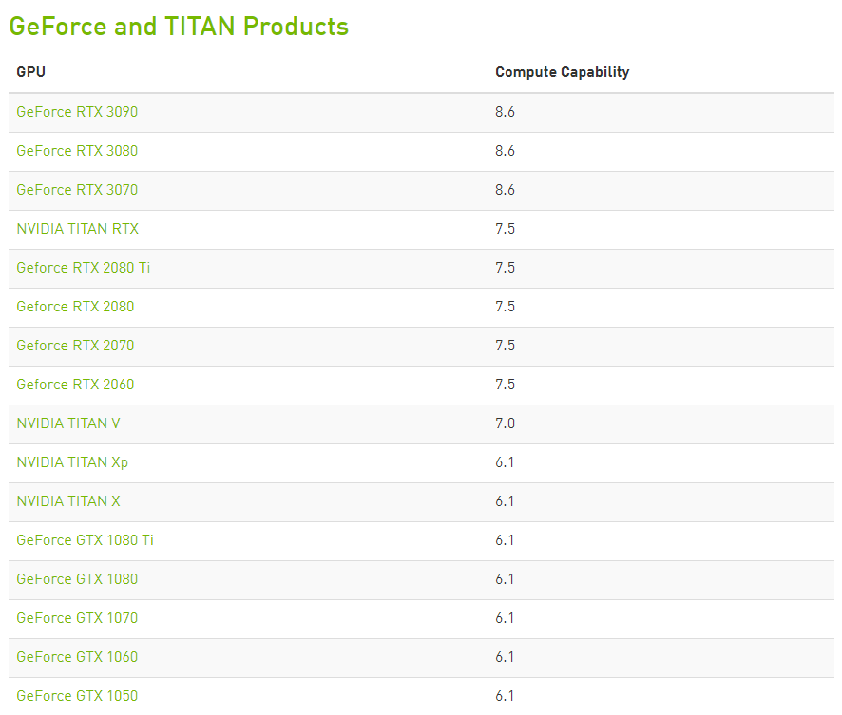Click the 7.0 value for TITAN V
This screenshot has height=715, width=842.
pyautogui.click(x=505, y=423)
